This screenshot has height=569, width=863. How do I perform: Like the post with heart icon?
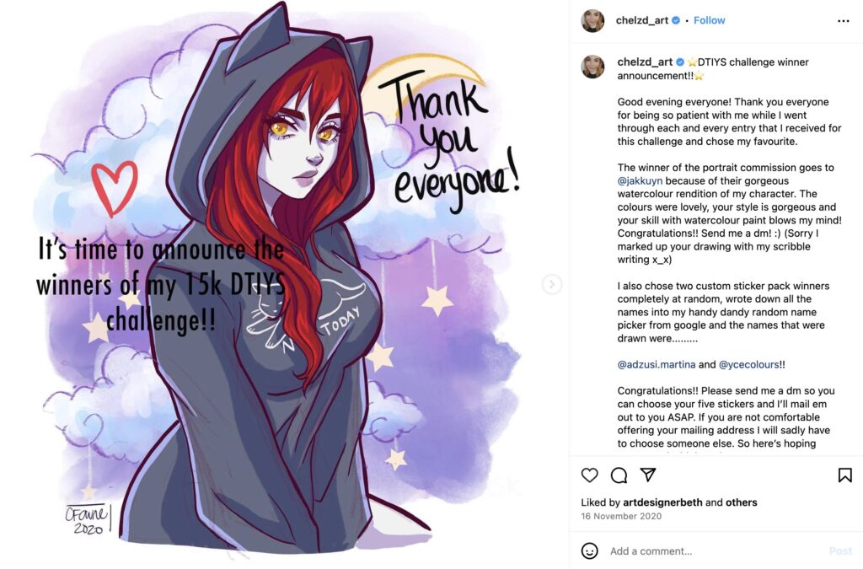(x=589, y=475)
